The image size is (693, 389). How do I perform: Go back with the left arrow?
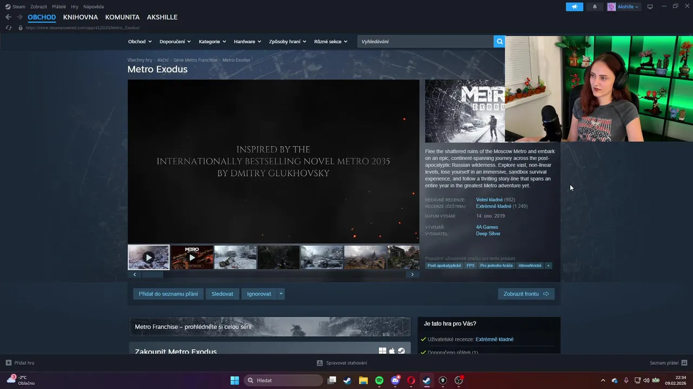[8, 17]
